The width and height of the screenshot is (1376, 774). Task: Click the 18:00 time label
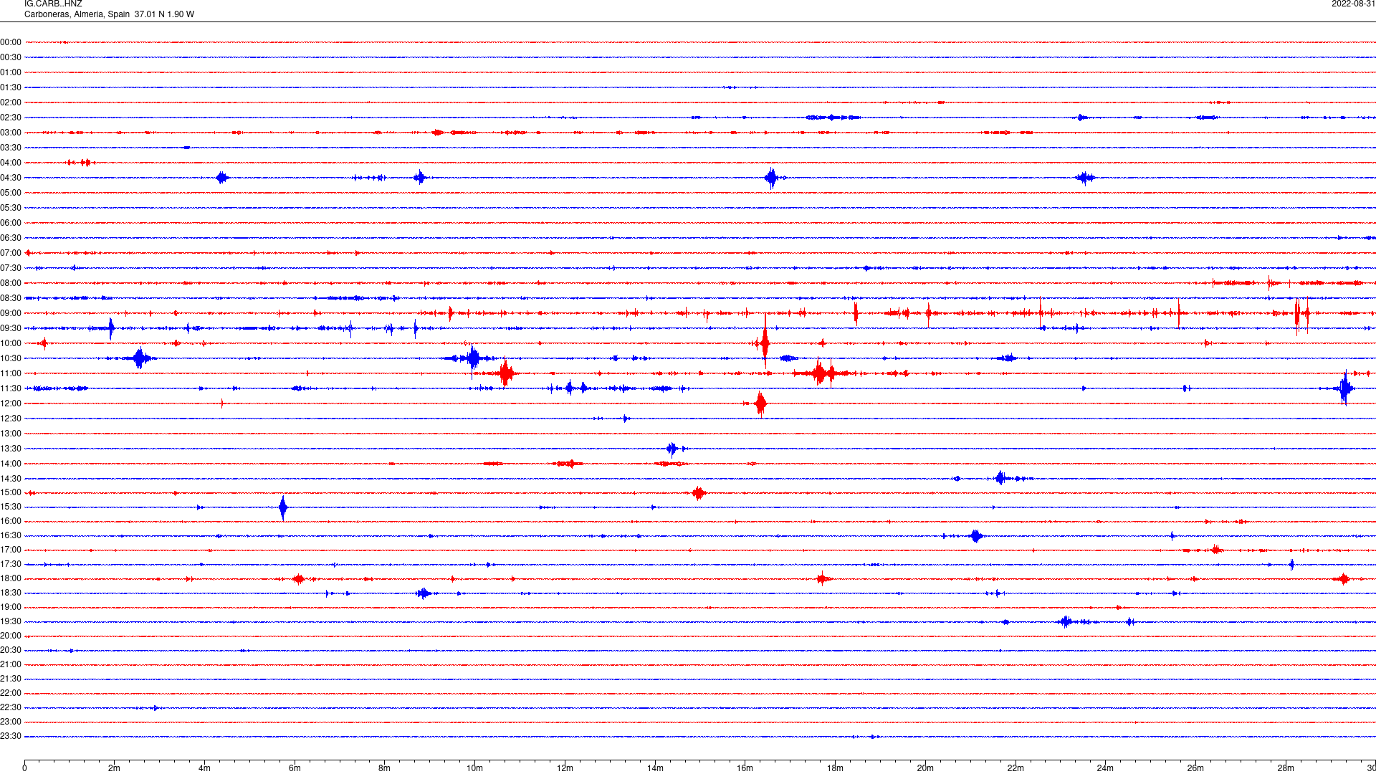[x=11, y=578]
